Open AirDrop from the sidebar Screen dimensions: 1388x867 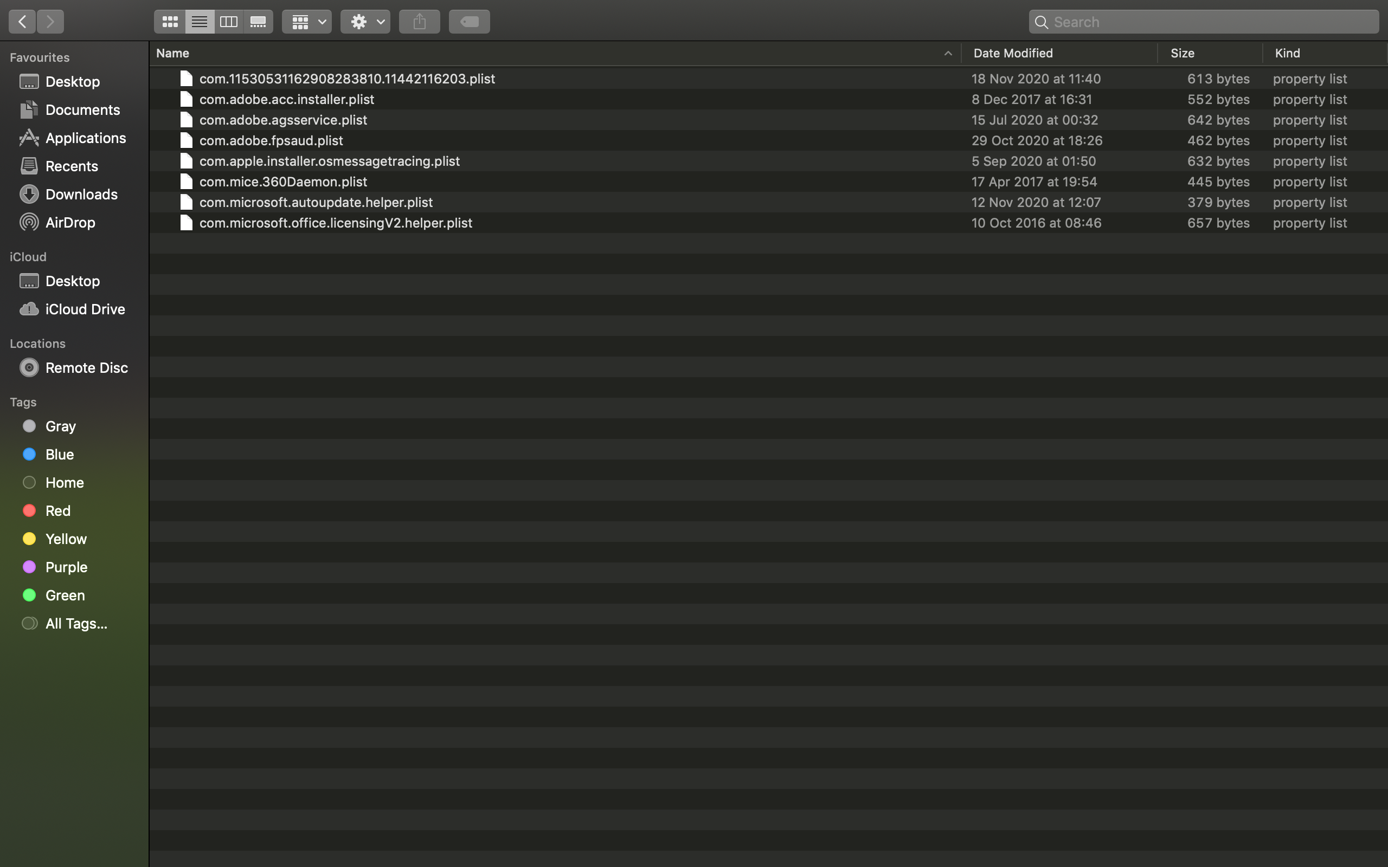pos(70,223)
